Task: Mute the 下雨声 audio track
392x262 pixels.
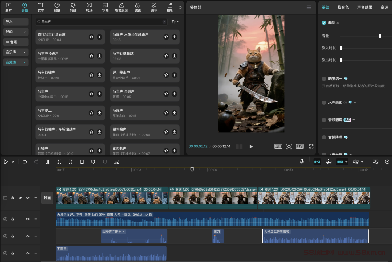Action: [28, 253]
